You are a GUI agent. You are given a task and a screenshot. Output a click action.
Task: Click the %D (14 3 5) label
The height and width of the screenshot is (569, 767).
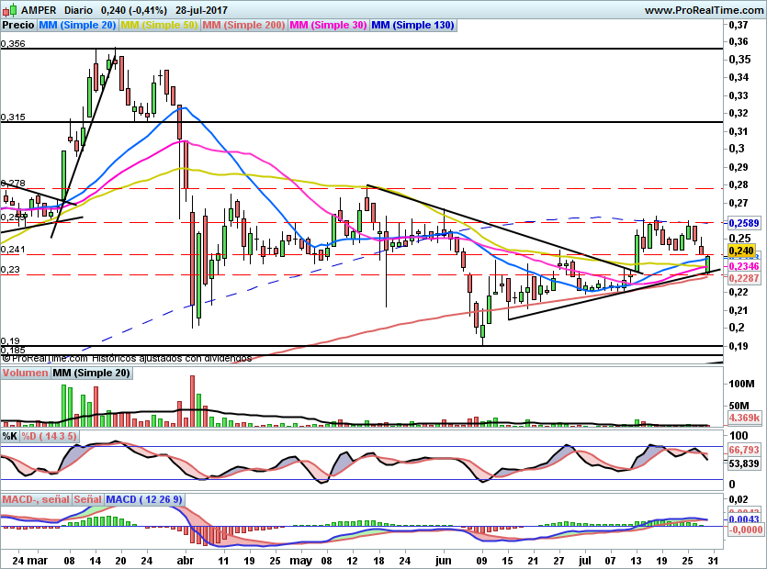pos(50,436)
